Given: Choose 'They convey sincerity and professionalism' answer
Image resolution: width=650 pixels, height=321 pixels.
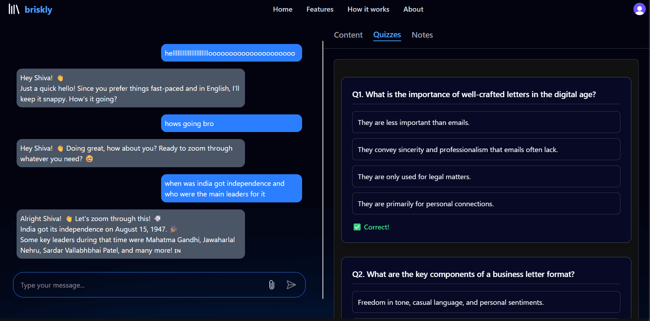Looking at the screenshot, I should [486, 149].
